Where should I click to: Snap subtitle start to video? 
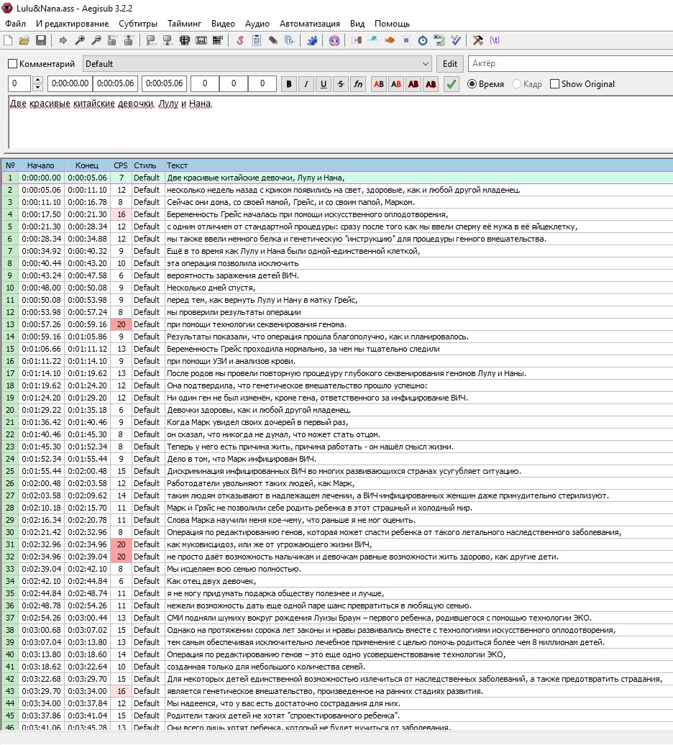pyautogui.click(x=151, y=40)
